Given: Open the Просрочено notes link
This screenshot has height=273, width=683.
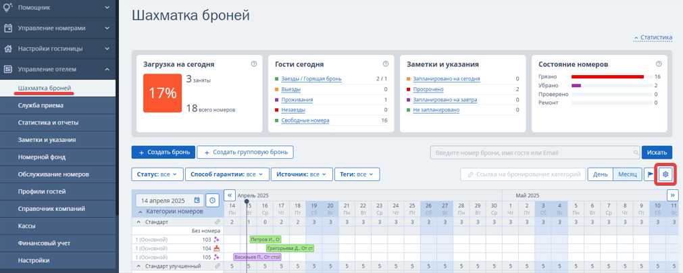Looking at the screenshot, I should click(x=428, y=89).
